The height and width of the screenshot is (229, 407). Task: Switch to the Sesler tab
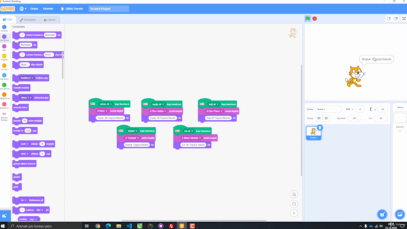(50, 20)
